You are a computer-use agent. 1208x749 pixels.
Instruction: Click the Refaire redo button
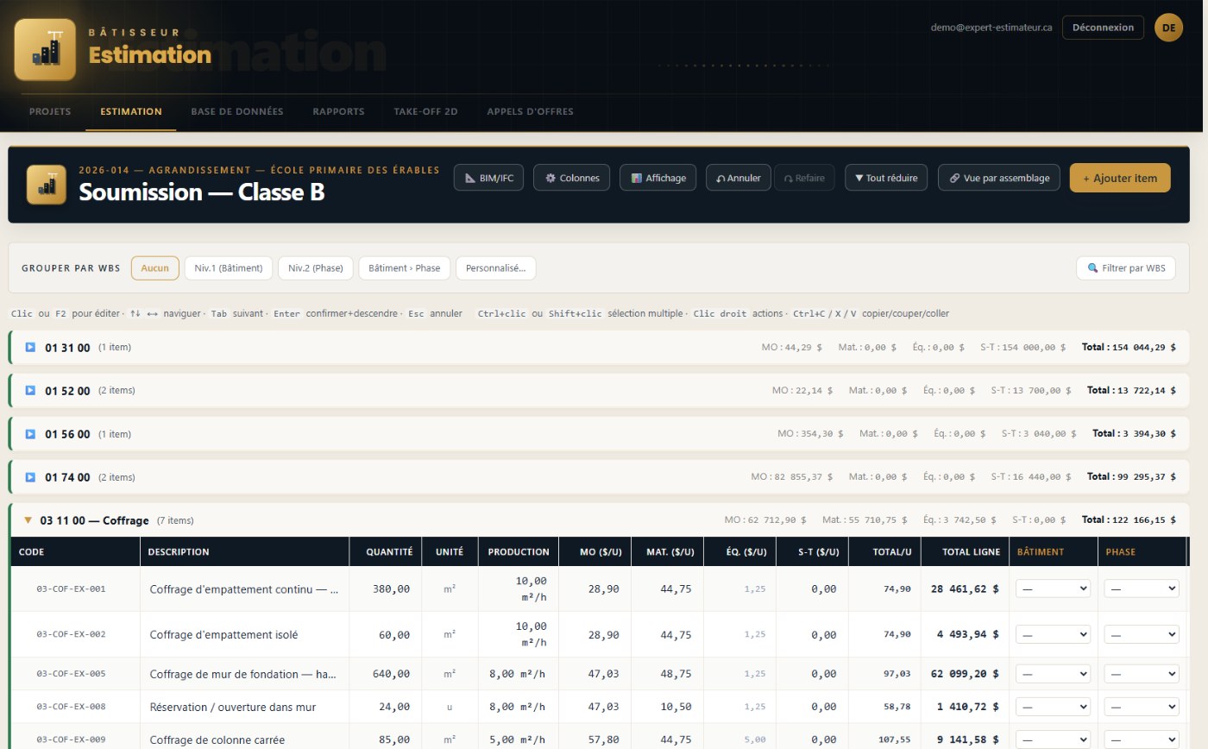pos(804,178)
